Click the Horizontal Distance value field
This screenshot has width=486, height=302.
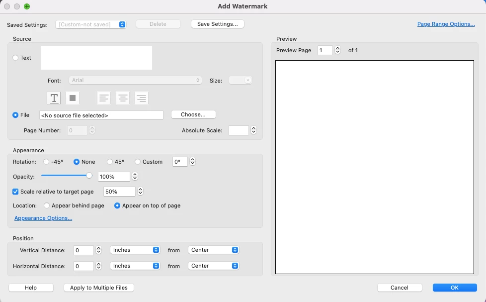pos(83,266)
